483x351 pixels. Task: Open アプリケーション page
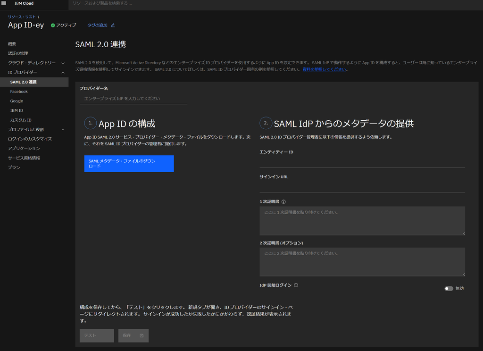24,149
